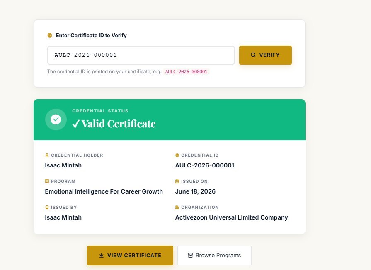371x270 pixels.
Task: Focus the Certificate ID input field
Action: tap(141, 55)
